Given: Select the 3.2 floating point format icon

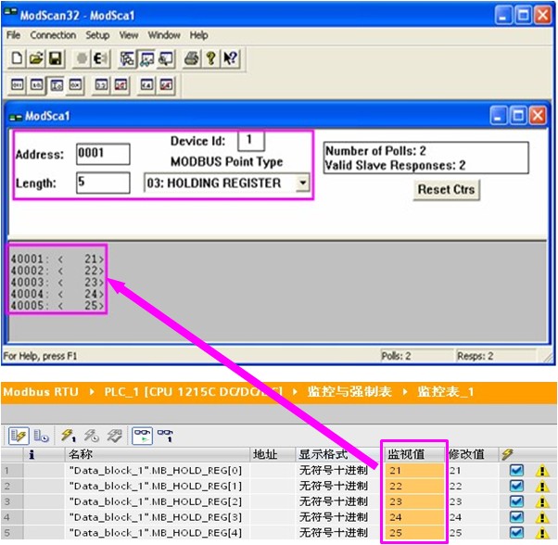Looking at the screenshot, I should 101,85.
